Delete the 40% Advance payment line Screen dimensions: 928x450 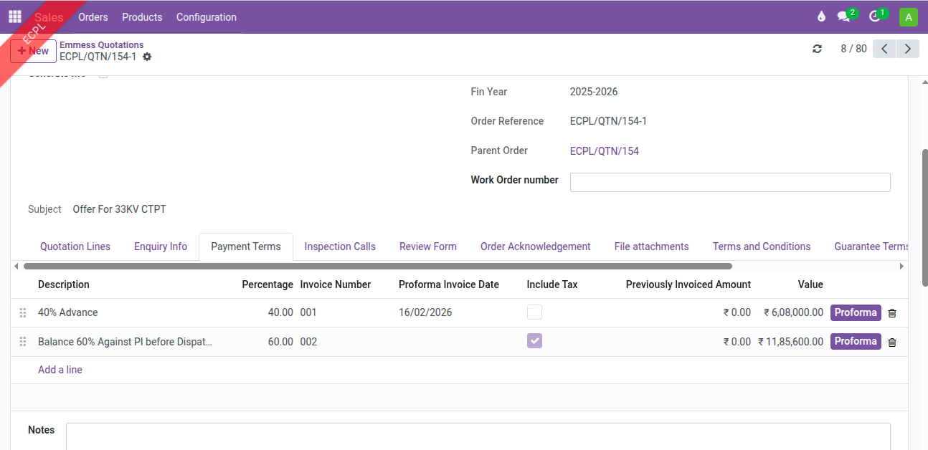click(x=892, y=313)
